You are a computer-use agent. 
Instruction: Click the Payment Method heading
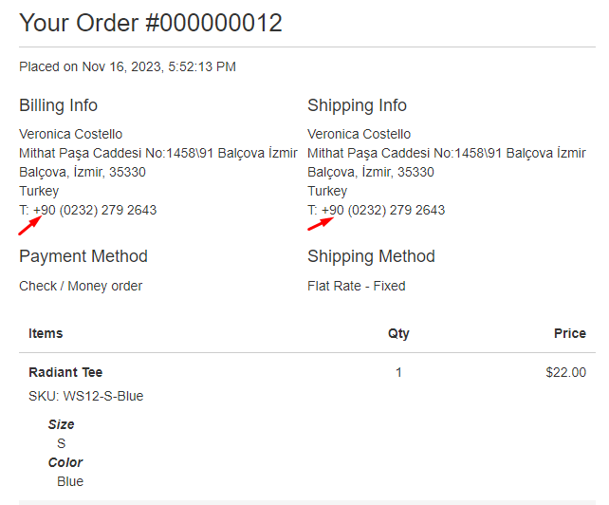83,256
